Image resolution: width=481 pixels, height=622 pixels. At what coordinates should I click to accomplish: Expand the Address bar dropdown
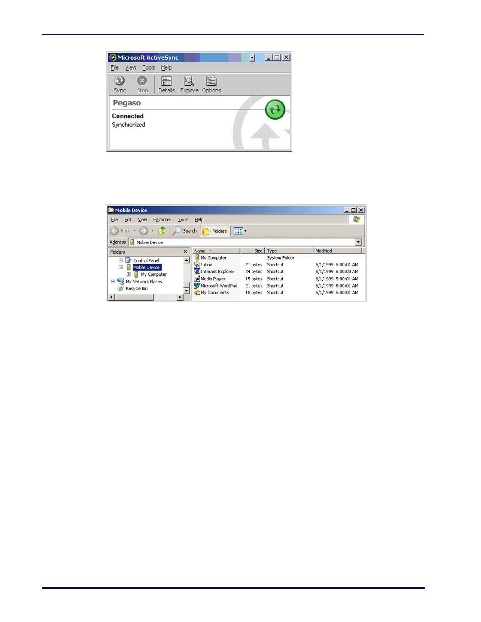(359, 242)
